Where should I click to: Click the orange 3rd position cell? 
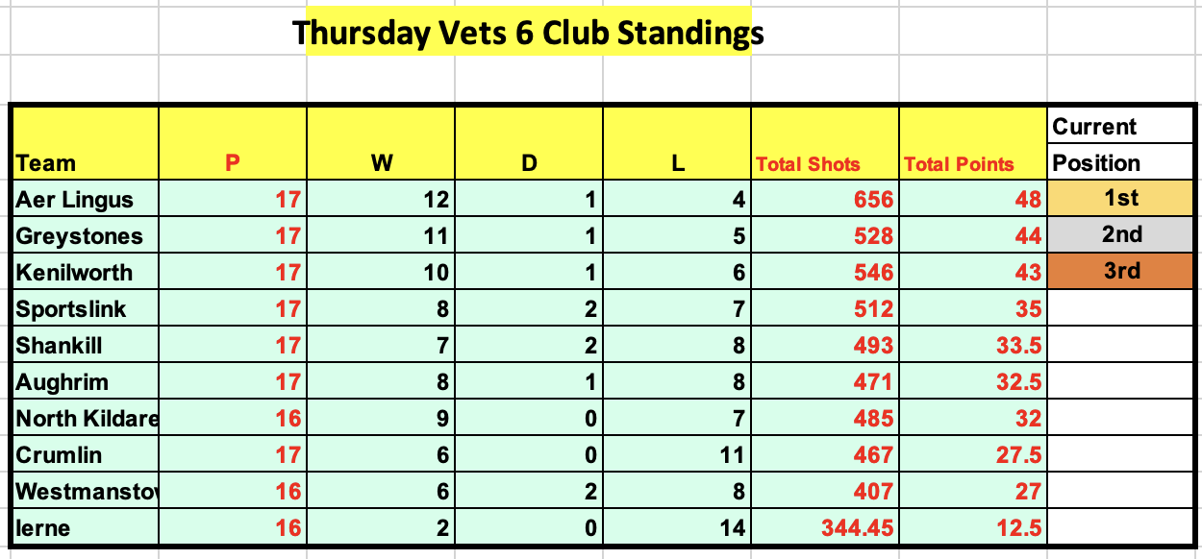click(1121, 272)
